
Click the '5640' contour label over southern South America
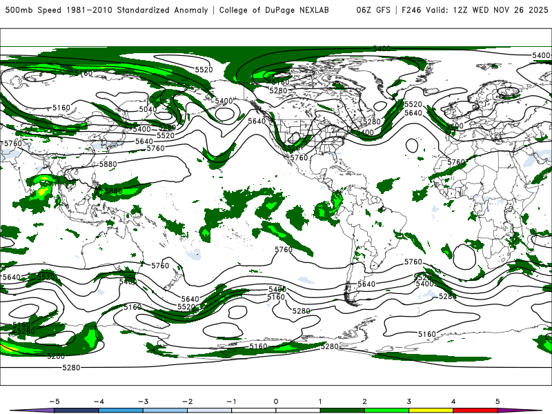pyautogui.click(x=366, y=284)
